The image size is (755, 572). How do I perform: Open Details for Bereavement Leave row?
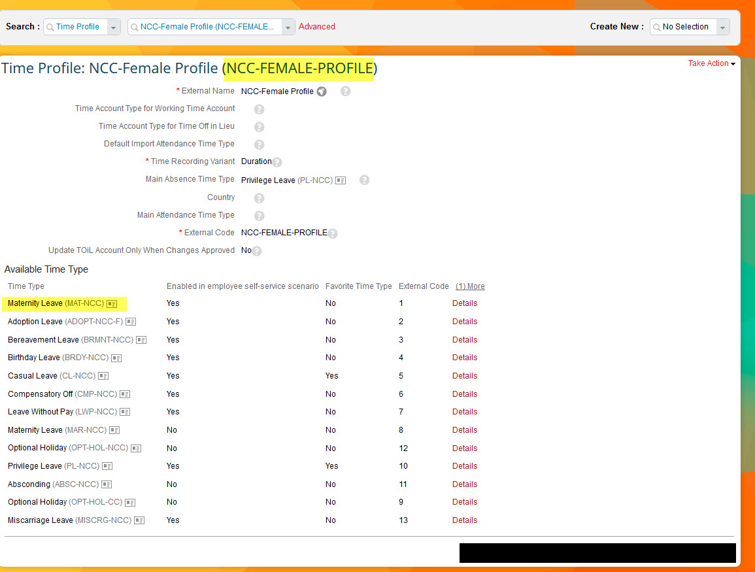pyautogui.click(x=465, y=340)
